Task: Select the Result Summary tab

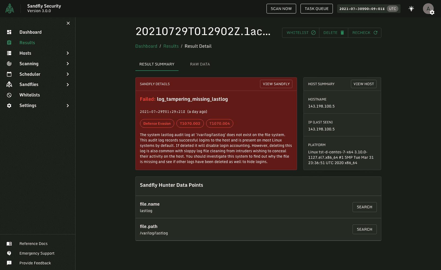Action: click(157, 64)
